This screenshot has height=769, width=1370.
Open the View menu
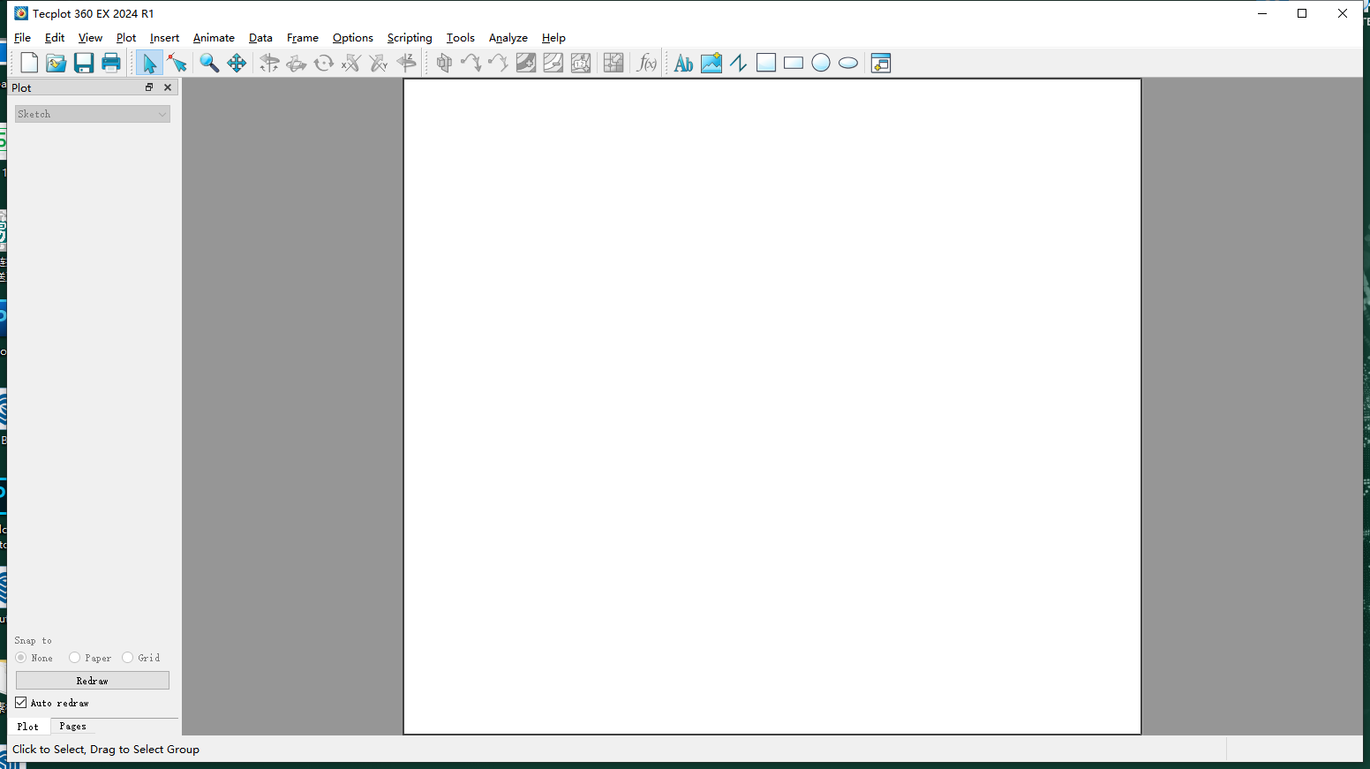click(x=90, y=38)
